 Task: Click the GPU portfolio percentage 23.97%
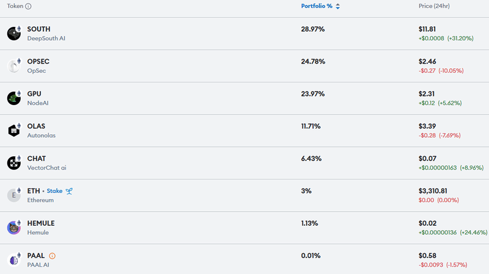[313, 94]
